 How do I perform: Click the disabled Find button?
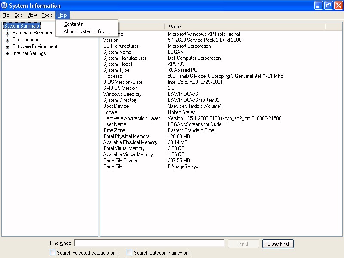(x=243, y=243)
